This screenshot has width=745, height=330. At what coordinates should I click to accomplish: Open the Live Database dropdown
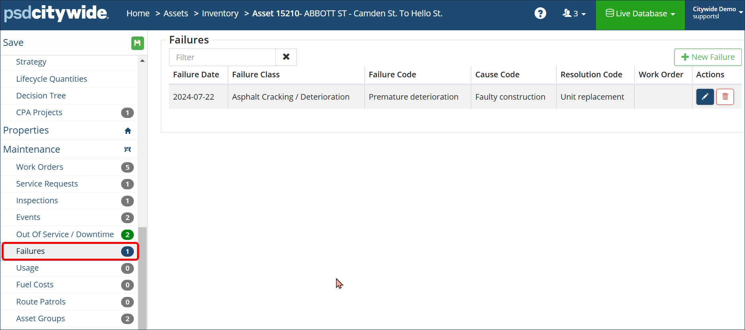(x=640, y=14)
